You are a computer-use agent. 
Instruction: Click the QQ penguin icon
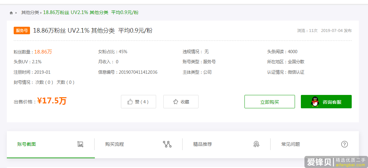coord(315,102)
